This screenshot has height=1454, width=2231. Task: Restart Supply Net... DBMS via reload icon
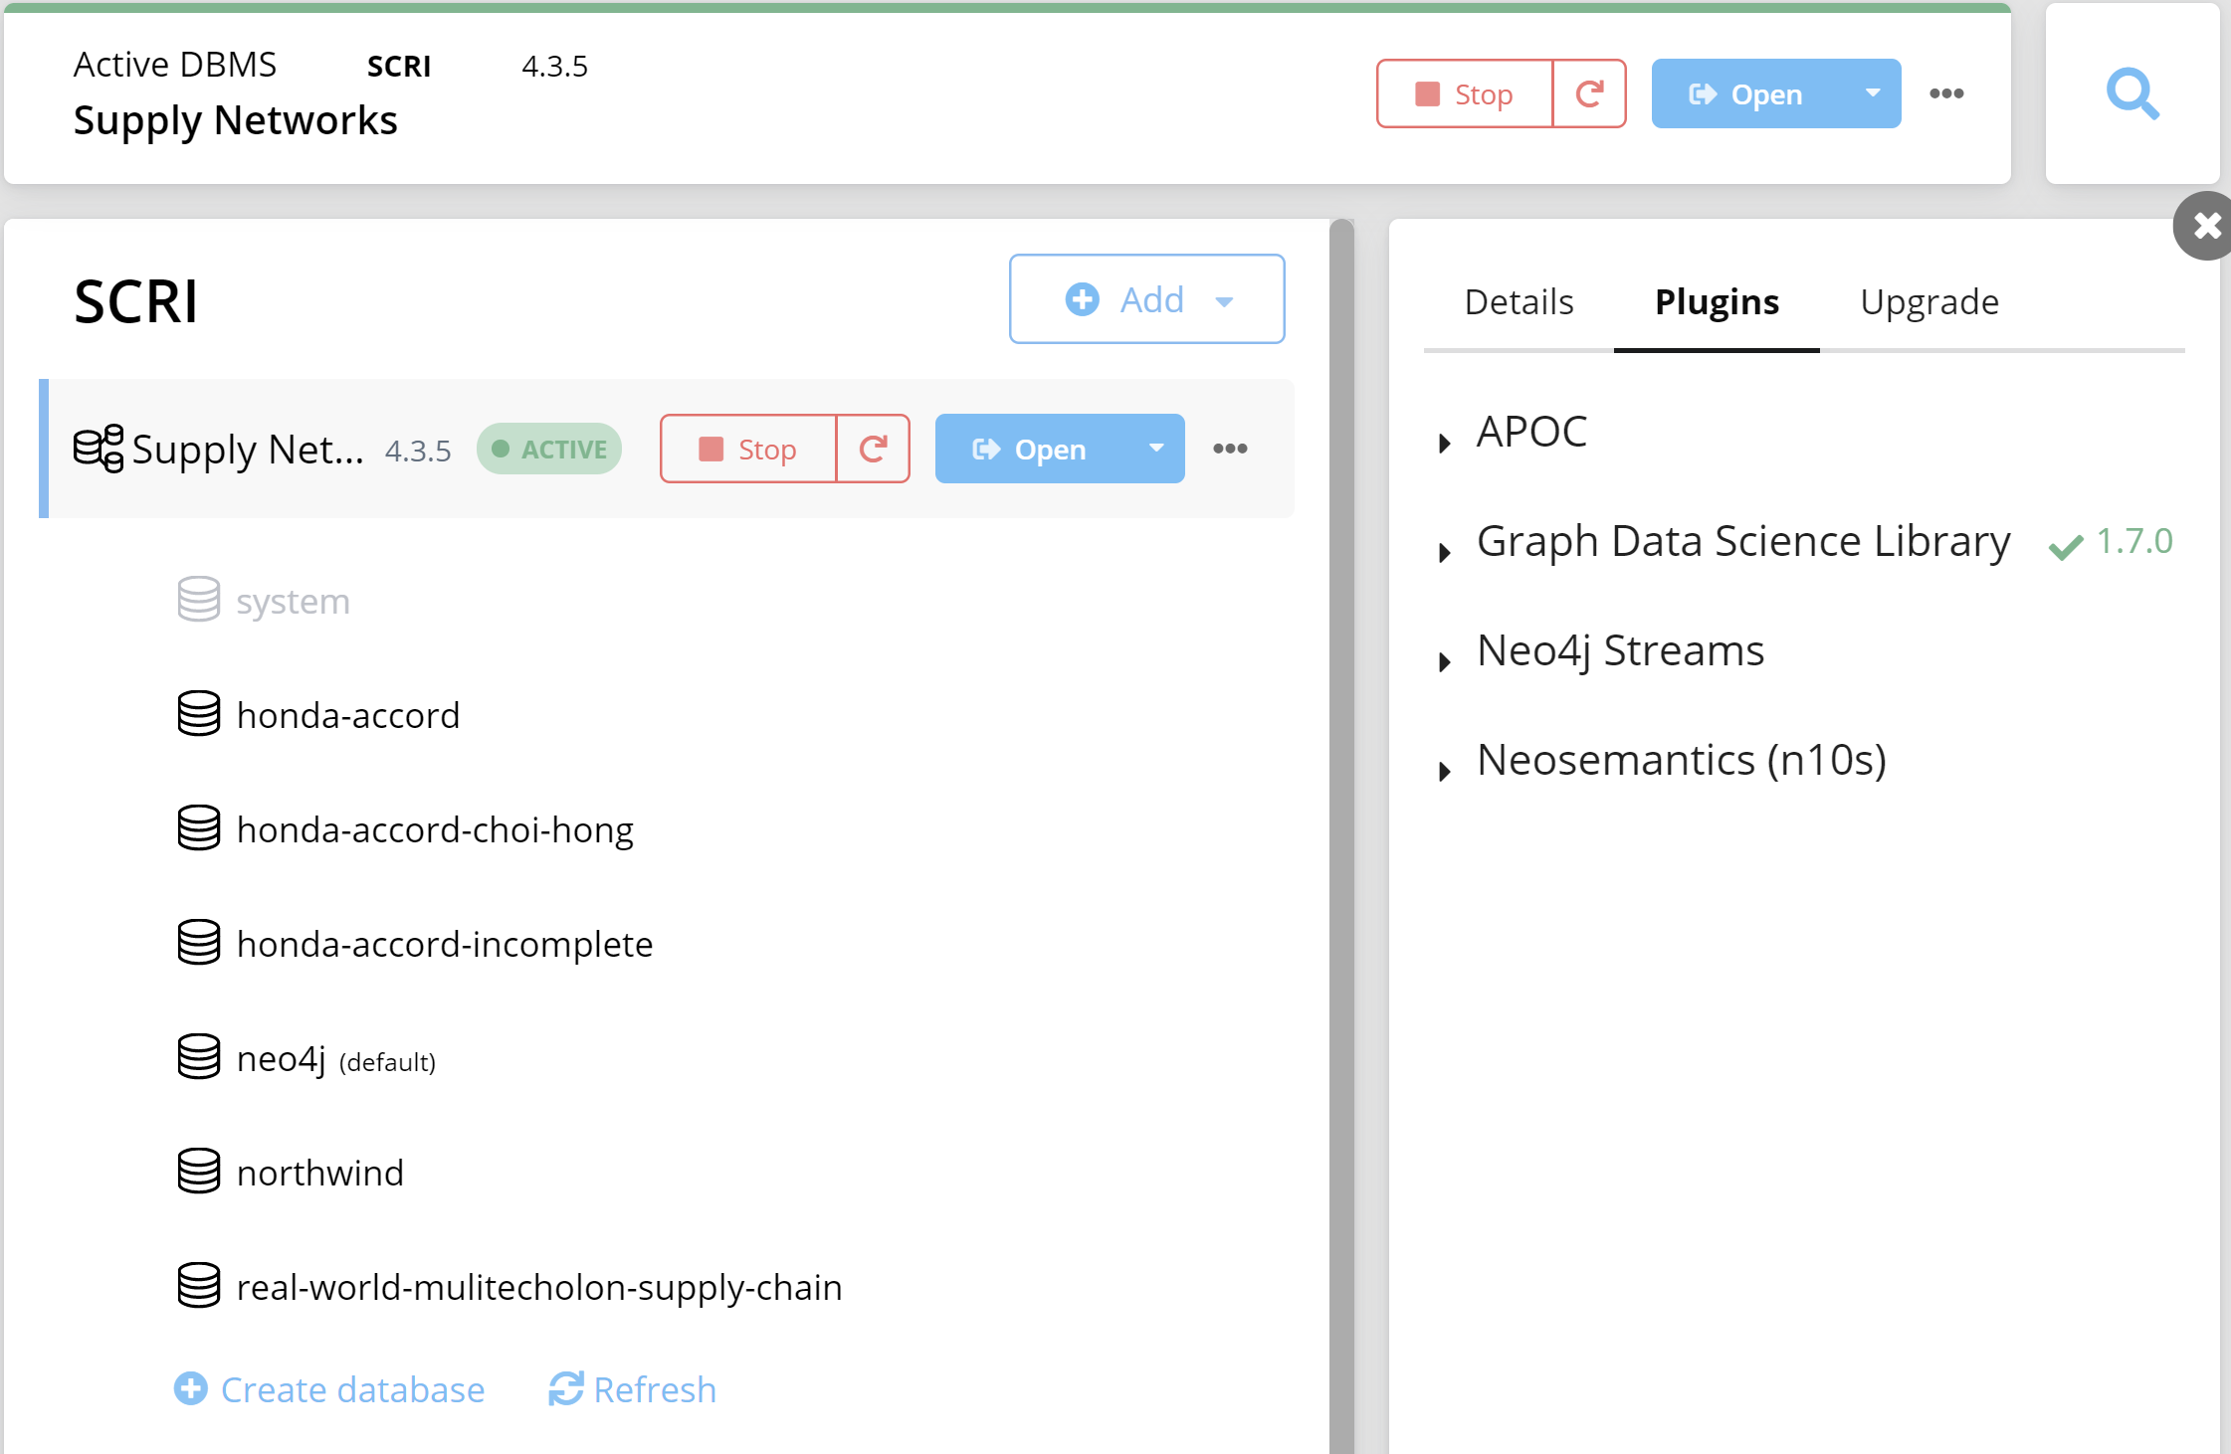(x=873, y=449)
